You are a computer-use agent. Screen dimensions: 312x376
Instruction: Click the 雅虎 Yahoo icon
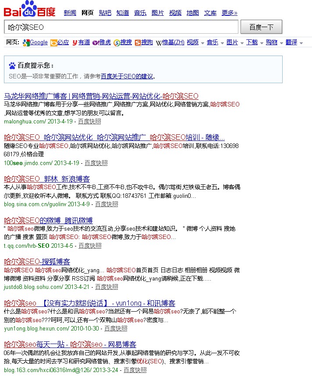click(96, 43)
